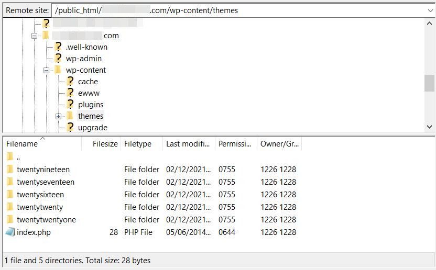Click the question mark icon beside cache

click(x=70, y=82)
